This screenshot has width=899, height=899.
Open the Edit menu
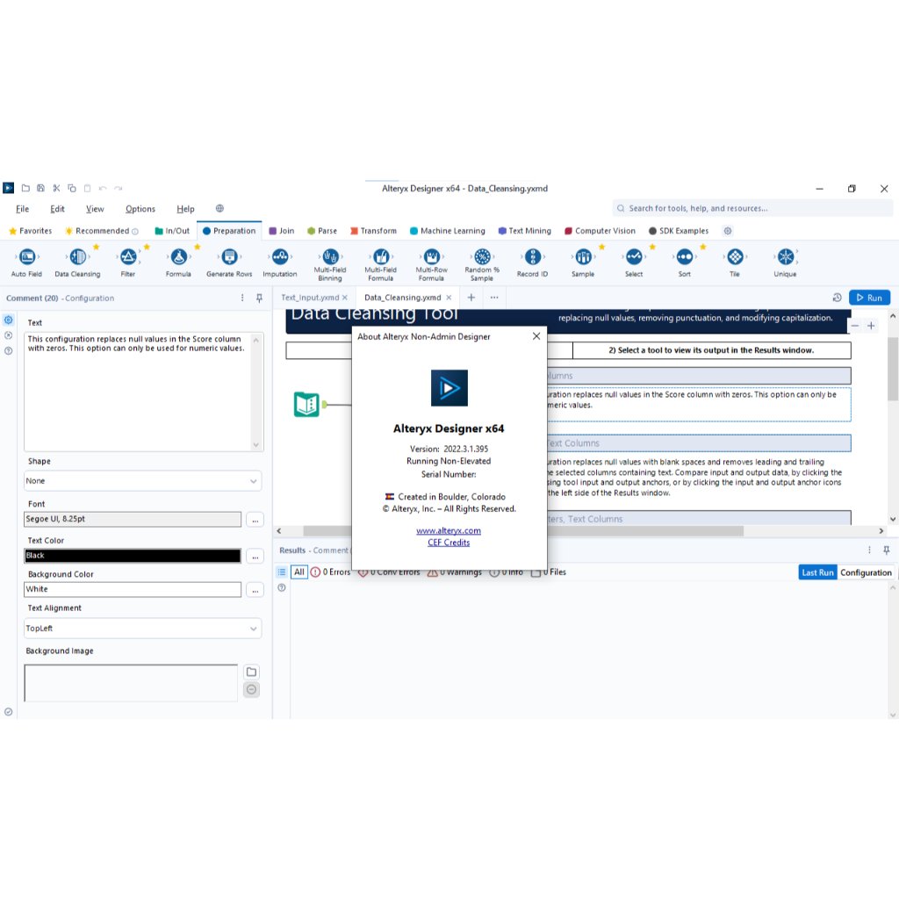coord(57,209)
